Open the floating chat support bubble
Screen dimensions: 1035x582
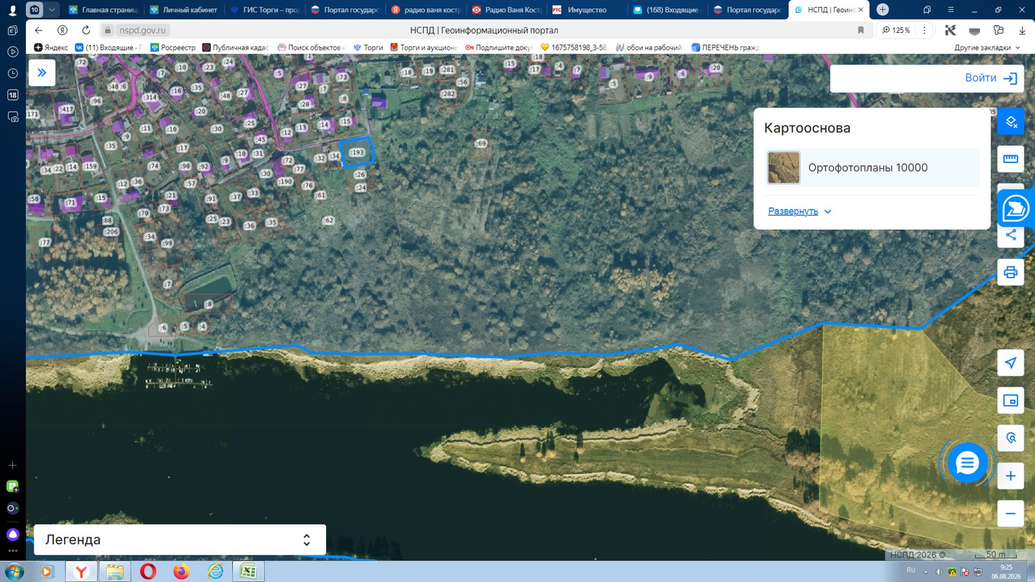pyautogui.click(x=967, y=463)
